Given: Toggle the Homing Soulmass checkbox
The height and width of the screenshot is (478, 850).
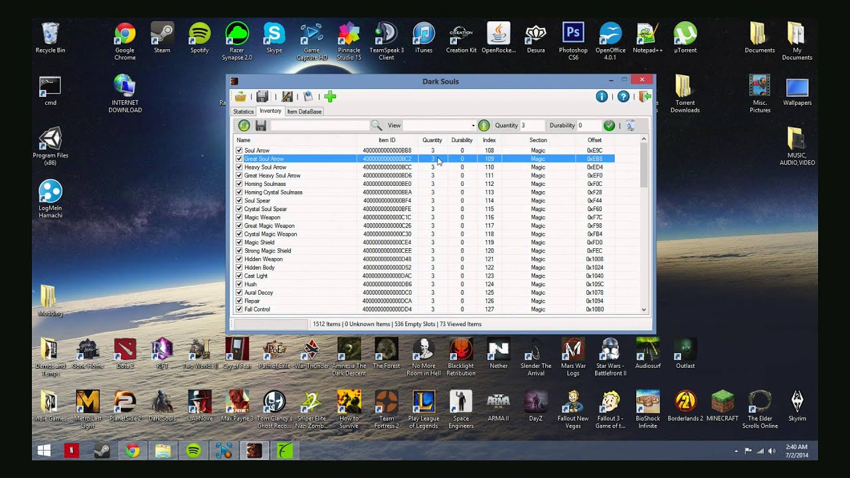Looking at the screenshot, I should tap(239, 184).
